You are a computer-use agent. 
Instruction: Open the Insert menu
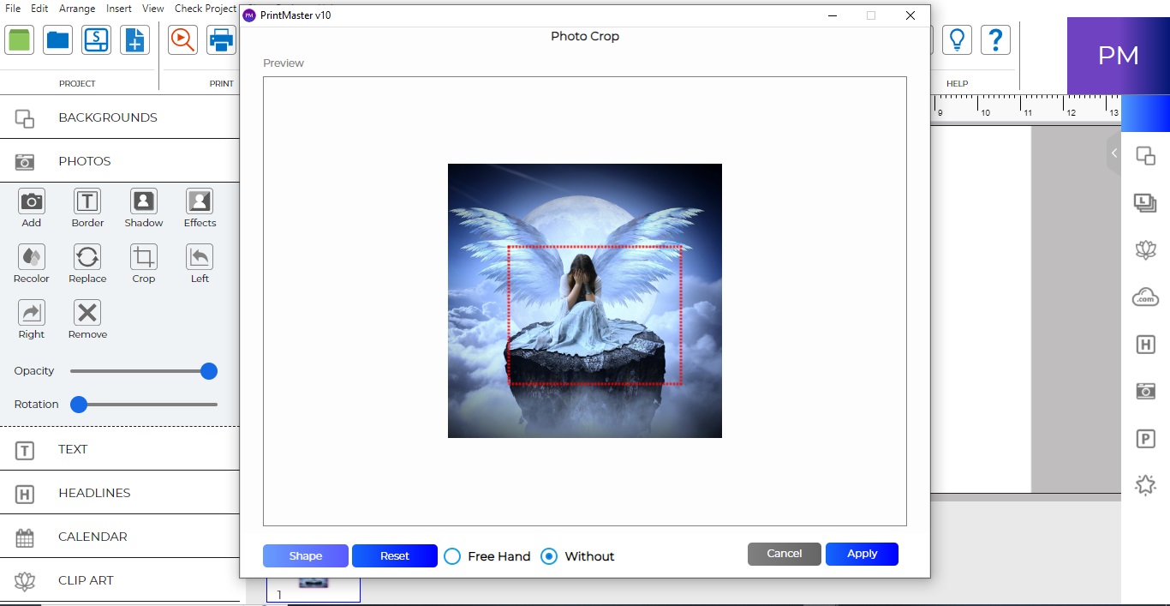[119, 9]
